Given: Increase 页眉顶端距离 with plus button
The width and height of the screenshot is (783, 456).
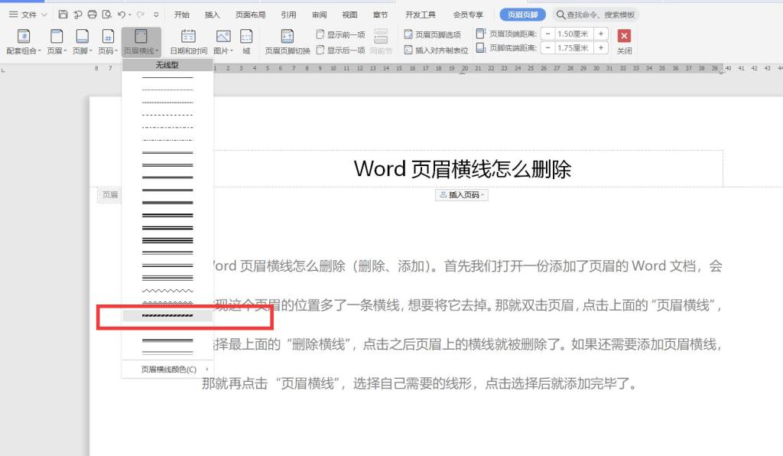Looking at the screenshot, I should click(601, 34).
